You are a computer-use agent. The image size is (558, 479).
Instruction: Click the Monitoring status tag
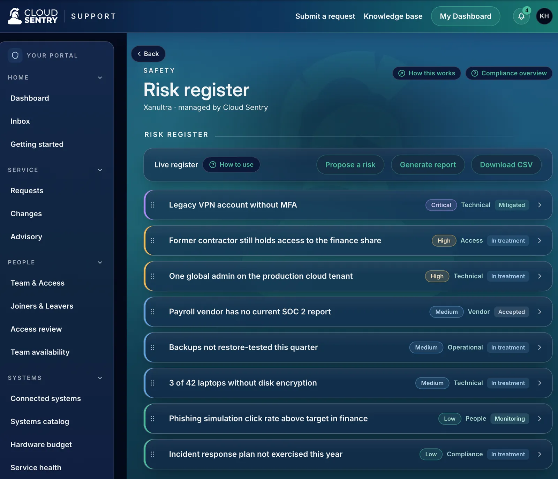[x=510, y=419]
